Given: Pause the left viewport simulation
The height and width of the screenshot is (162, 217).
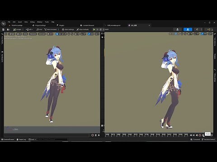Looking at the screenshot, I should point(96,135).
